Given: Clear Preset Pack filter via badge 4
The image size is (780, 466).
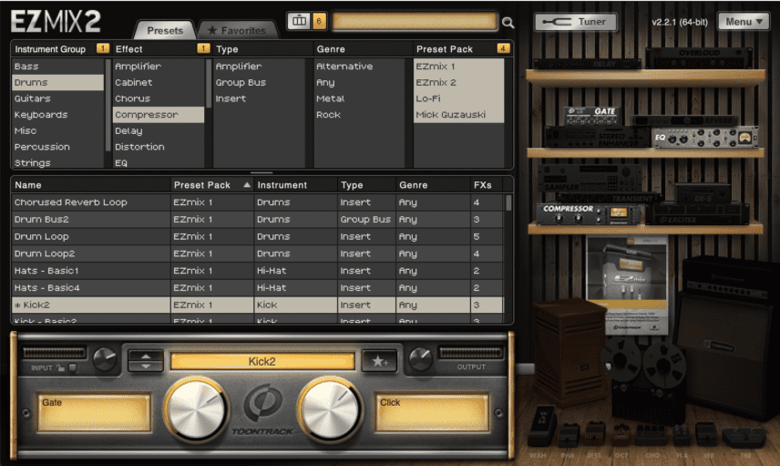Looking at the screenshot, I should pos(503,48).
